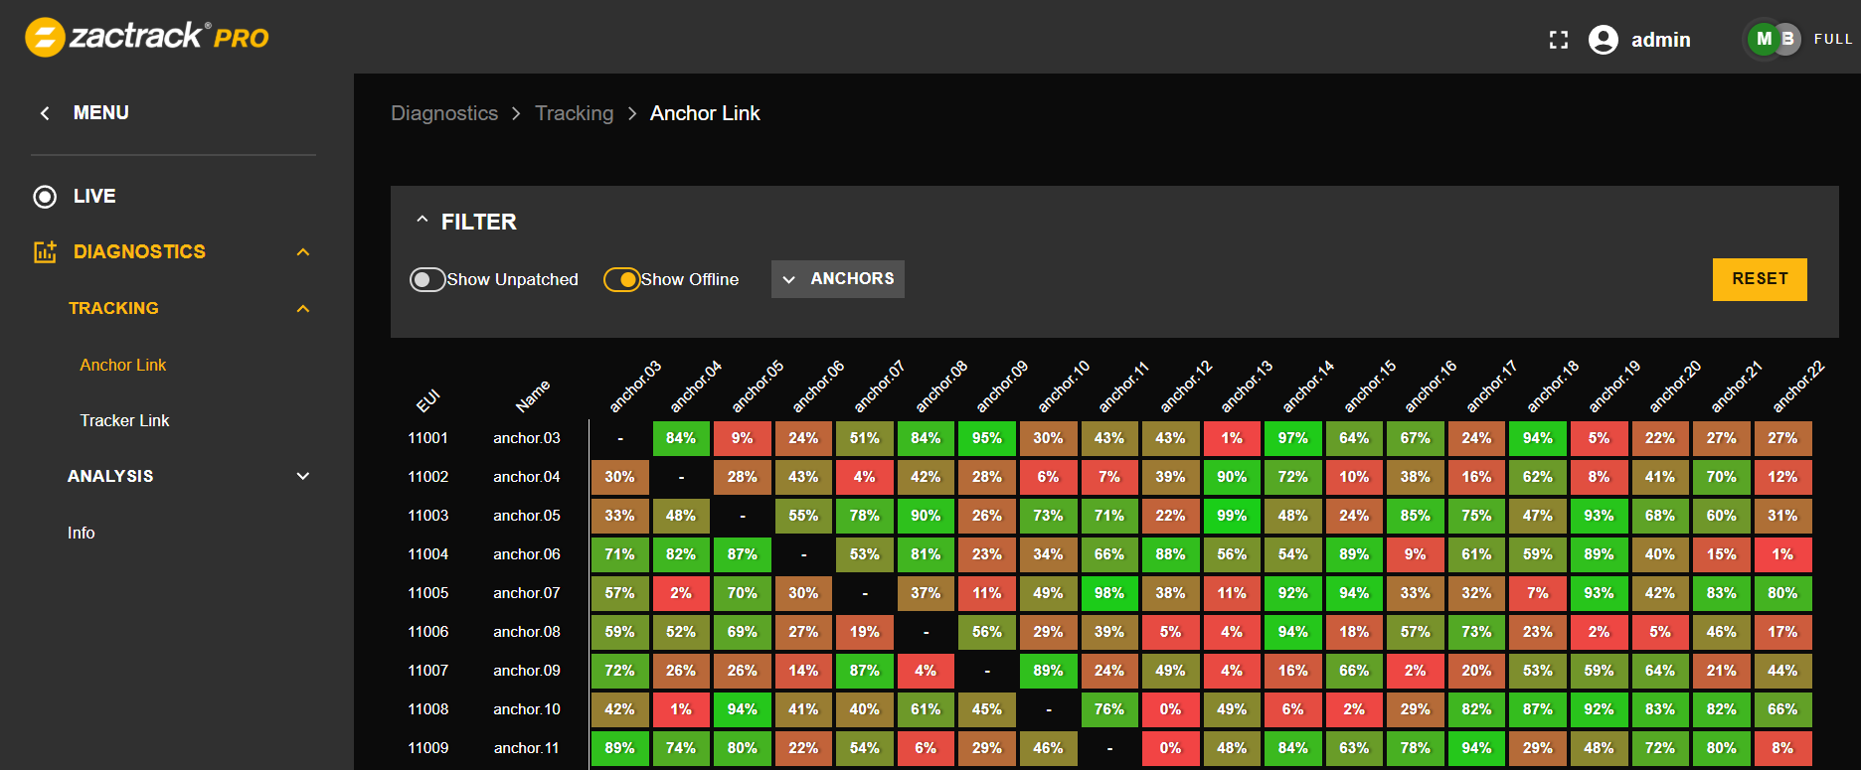Viewport: 1861px width, 770px height.
Task: Enter fullscreen mode via the fullscreen icon
Action: 1558,40
